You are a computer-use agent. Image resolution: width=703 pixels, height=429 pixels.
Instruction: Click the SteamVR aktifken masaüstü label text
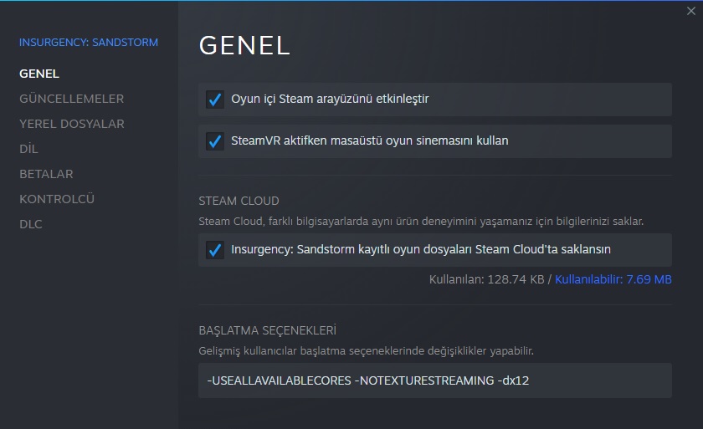click(369, 141)
